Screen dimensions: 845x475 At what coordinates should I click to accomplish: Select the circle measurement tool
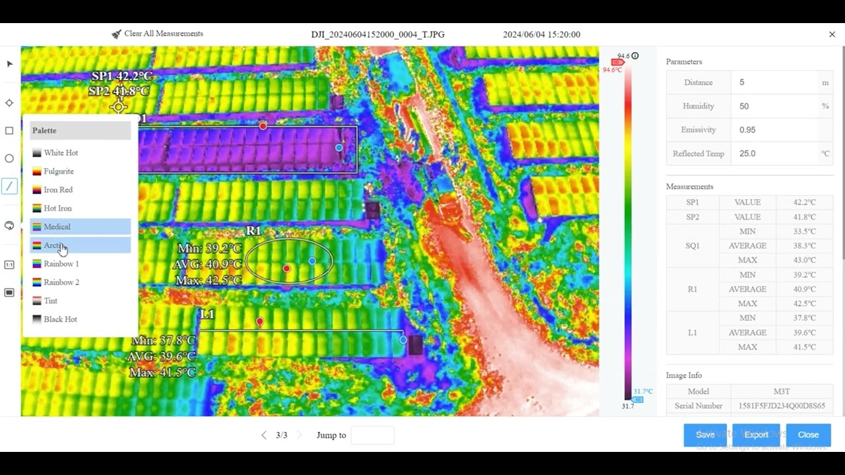(9, 158)
